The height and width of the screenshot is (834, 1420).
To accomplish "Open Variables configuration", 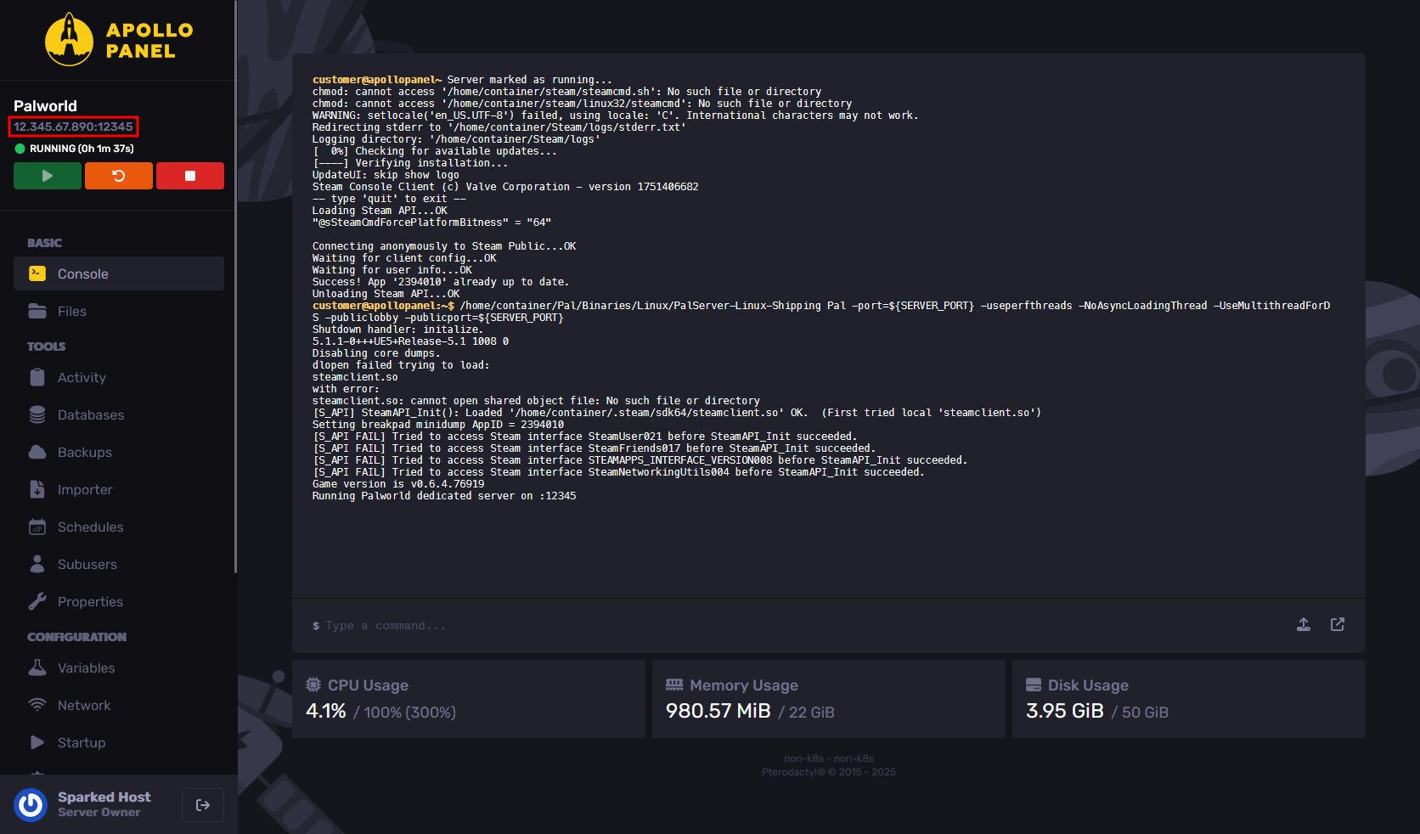I will (119, 668).
